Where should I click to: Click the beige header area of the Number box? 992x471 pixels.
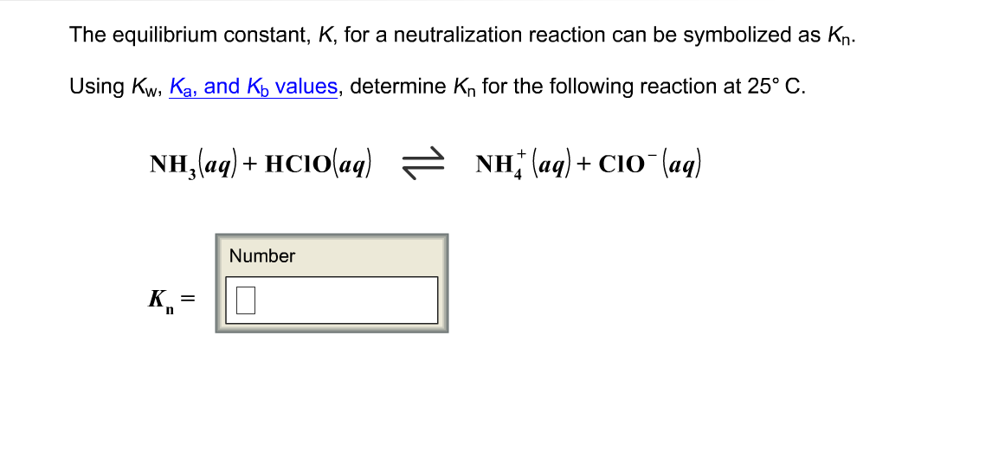click(332, 255)
